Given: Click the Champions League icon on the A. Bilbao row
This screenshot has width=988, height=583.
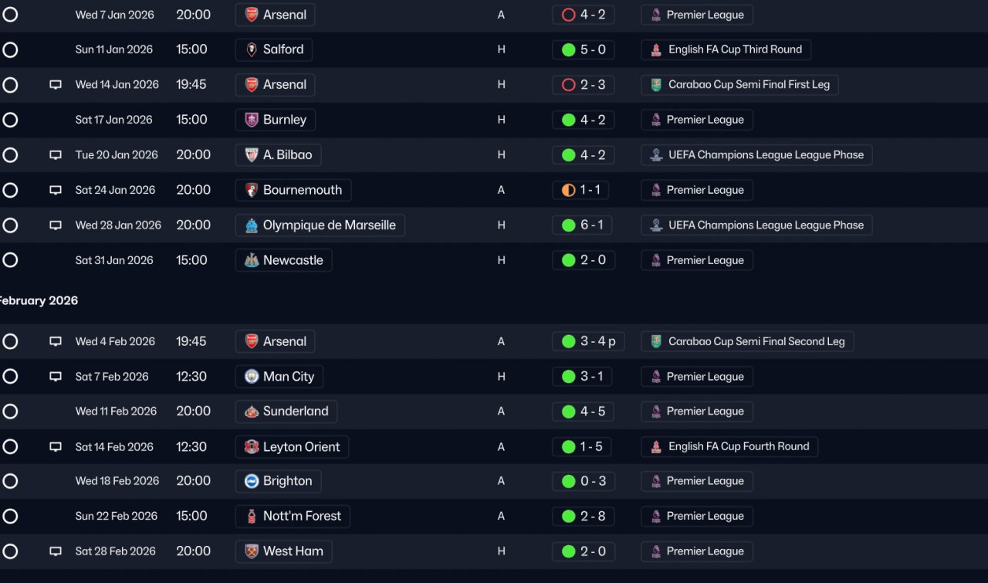Looking at the screenshot, I should pyautogui.click(x=655, y=155).
